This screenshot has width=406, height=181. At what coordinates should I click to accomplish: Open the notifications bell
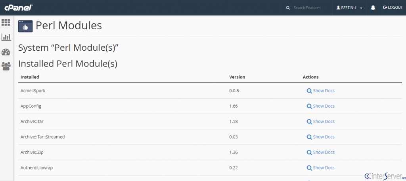pos(373,8)
